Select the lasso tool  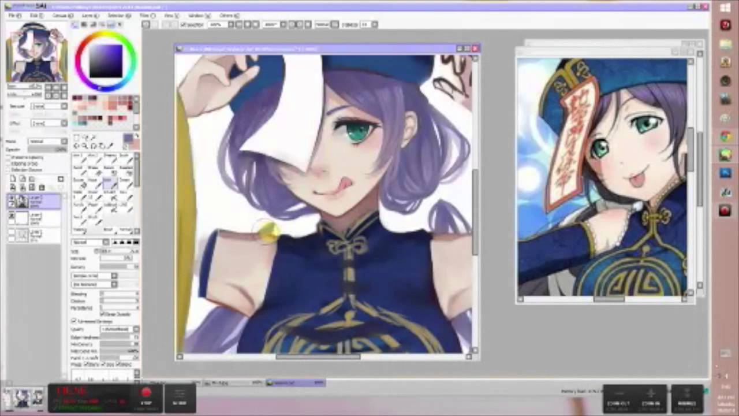click(x=84, y=138)
